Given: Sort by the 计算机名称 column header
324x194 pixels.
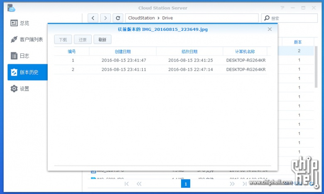Looking at the screenshot, I should 245,52.
